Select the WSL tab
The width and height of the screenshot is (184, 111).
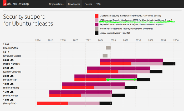pyautogui.click(x=99, y=4)
